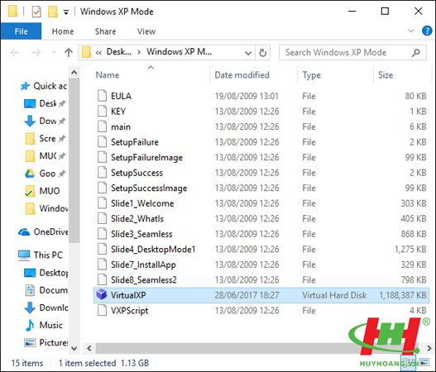Click the New folder icon in title bar
436x372 pixels.
(x=53, y=12)
